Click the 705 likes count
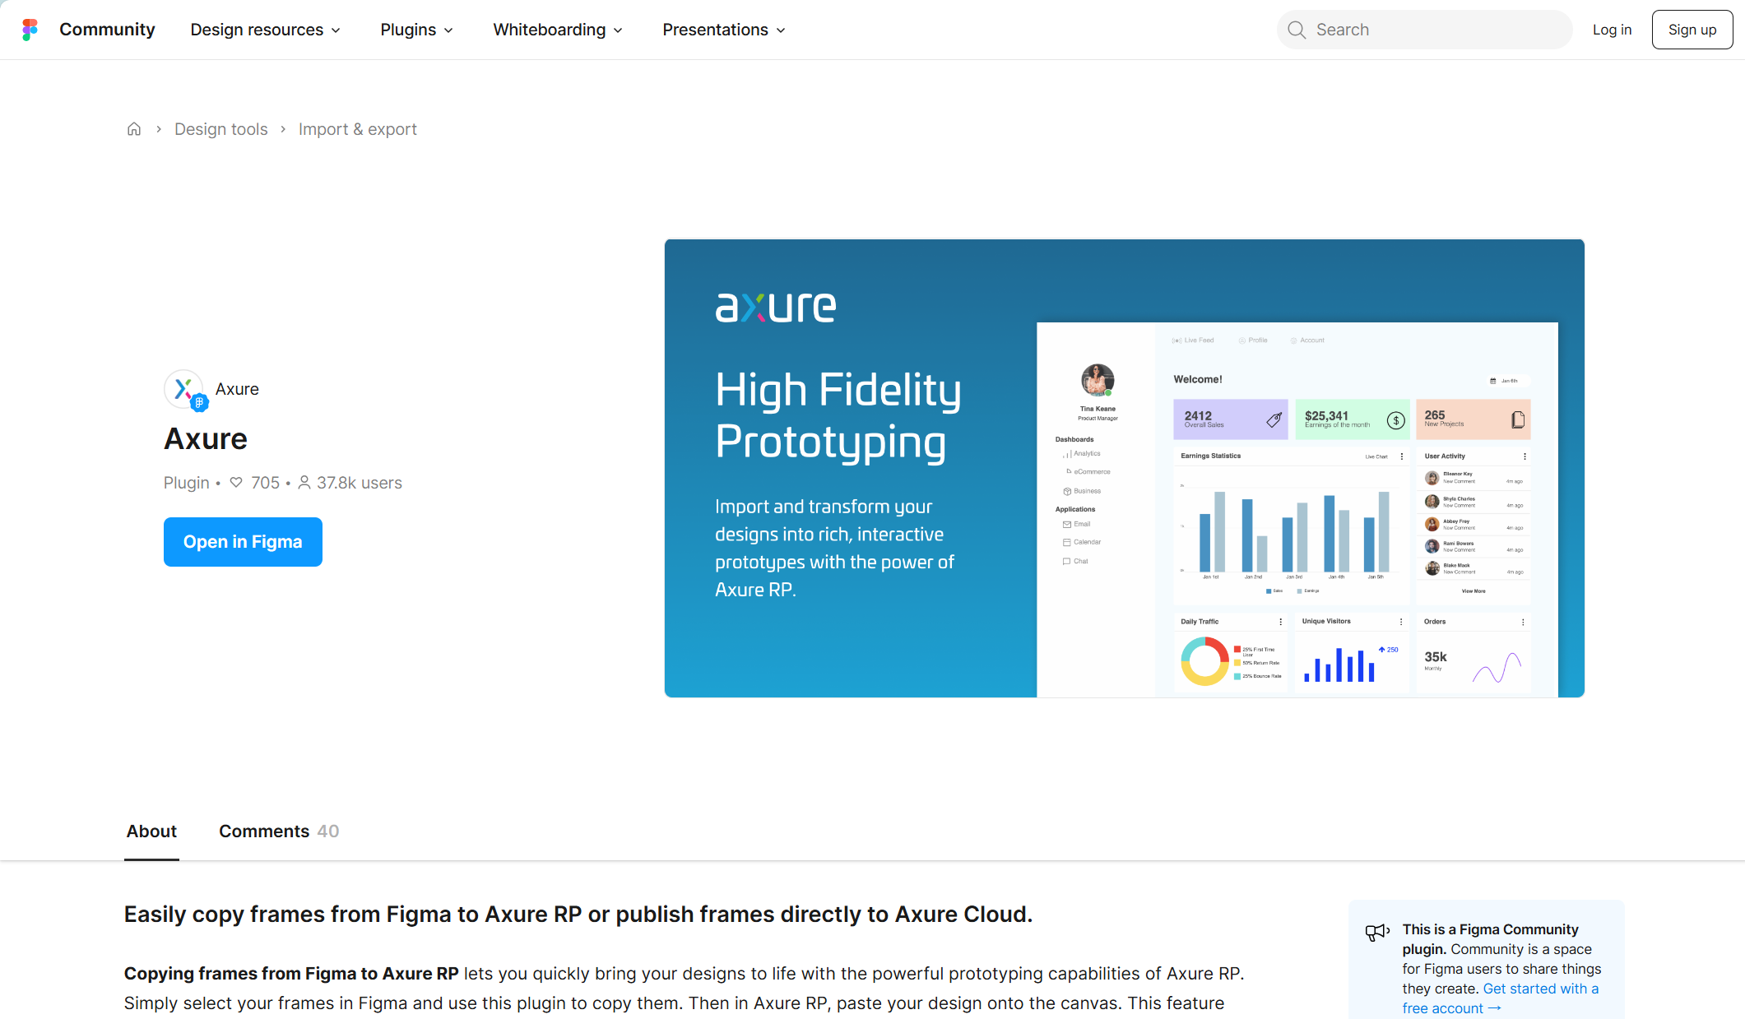Image resolution: width=1745 pixels, height=1019 pixels. [x=265, y=483]
